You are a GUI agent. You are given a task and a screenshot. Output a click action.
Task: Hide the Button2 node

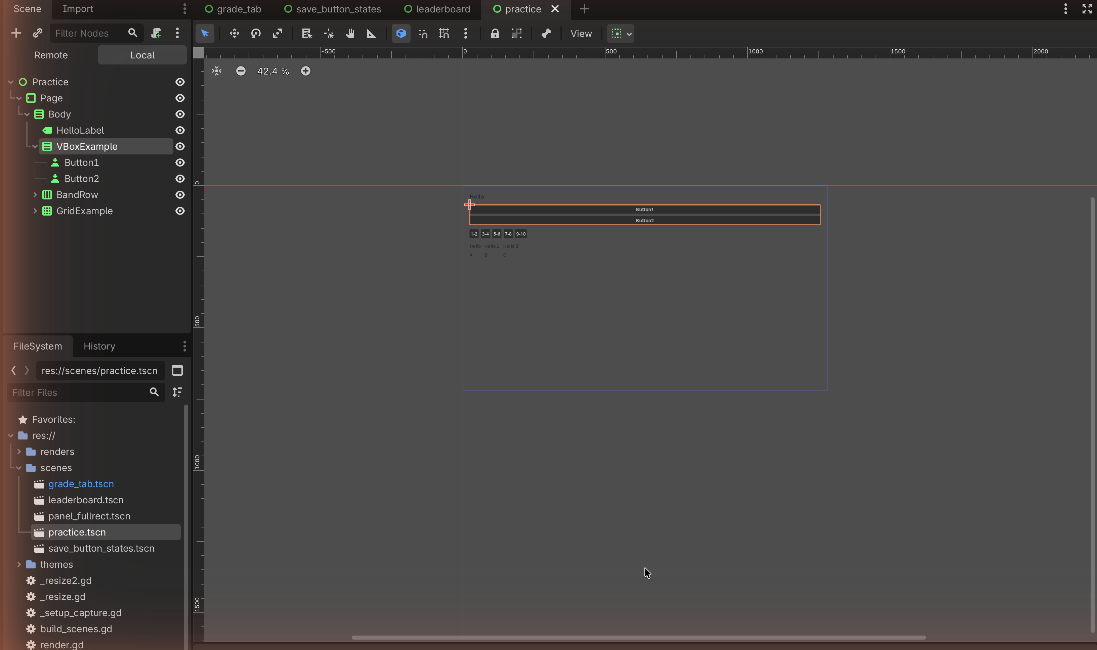(x=180, y=179)
